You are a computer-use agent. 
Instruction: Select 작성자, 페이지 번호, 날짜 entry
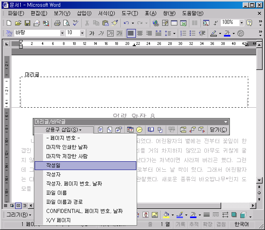point(85,184)
